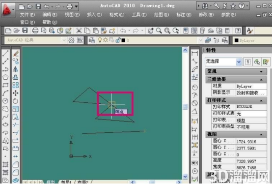Click the Zoom realtime magnifier icon
Screen dimensions: 272x184
tap(159, 31)
